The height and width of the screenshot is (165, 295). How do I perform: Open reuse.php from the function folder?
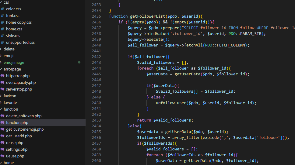coord(15,143)
